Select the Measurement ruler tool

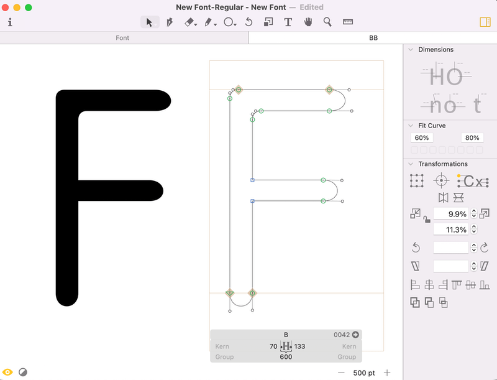coord(347,22)
